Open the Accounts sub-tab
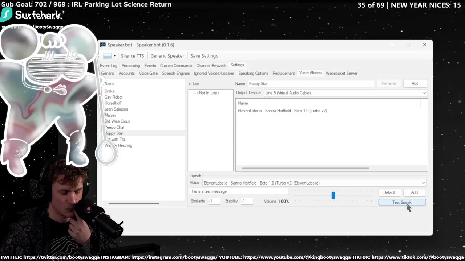 tap(127, 73)
